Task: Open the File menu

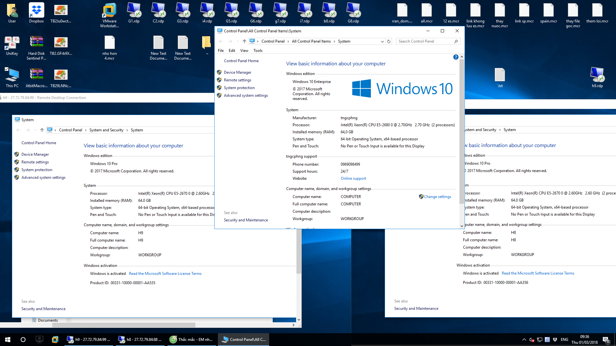Action: click(x=221, y=51)
